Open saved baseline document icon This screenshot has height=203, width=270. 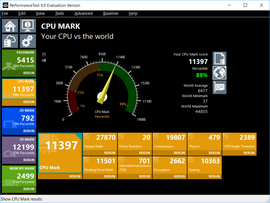(219, 59)
